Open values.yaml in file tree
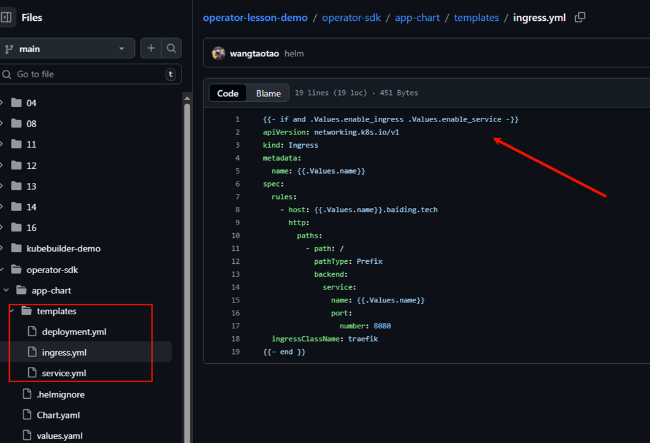 point(59,436)
